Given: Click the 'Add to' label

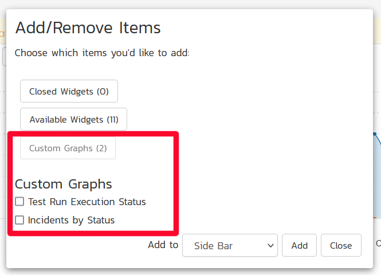Looking at the screenshot, I should coord(163,245).
